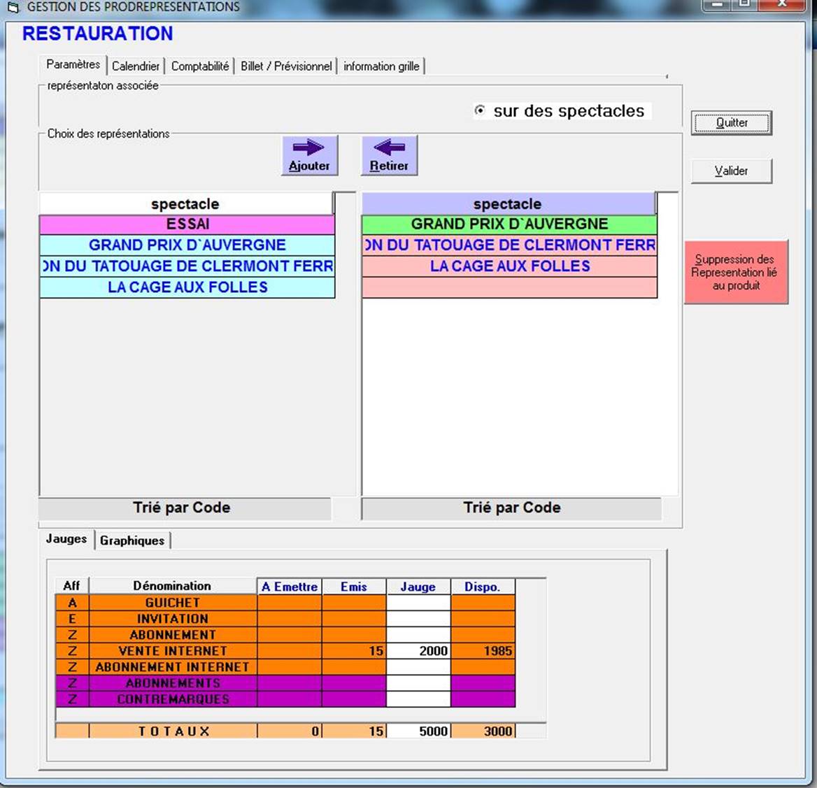Click Jauge cell 2000 of VENTE INTERNET
Viewport: 817px width, 788px height.
tap(418, 651)
